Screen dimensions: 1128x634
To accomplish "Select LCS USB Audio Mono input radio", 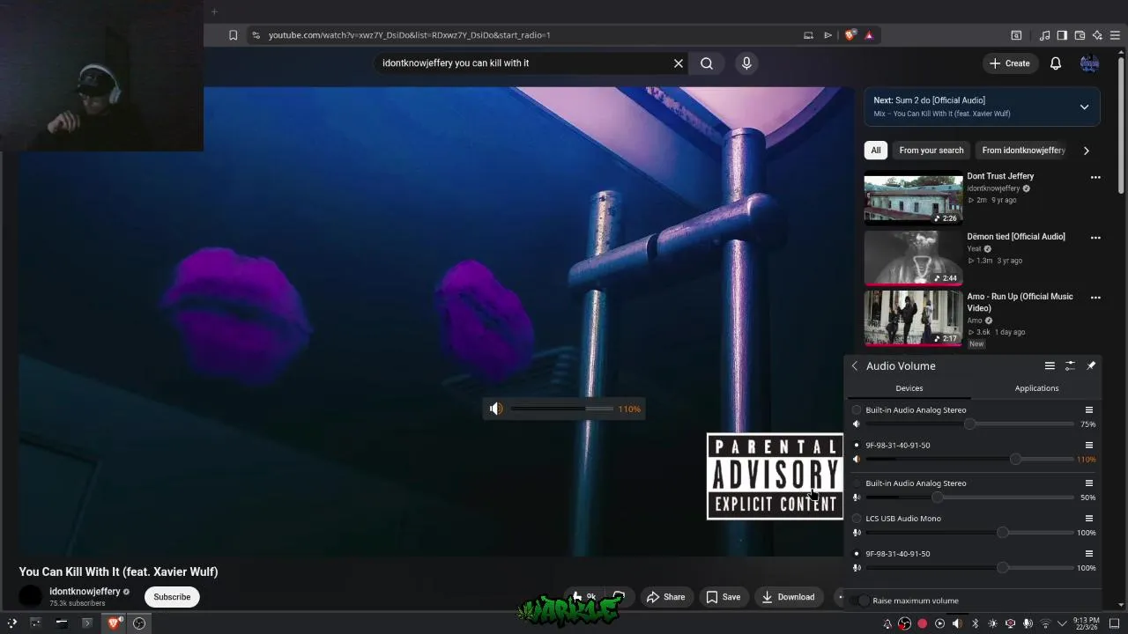I will tap(857, 519).
